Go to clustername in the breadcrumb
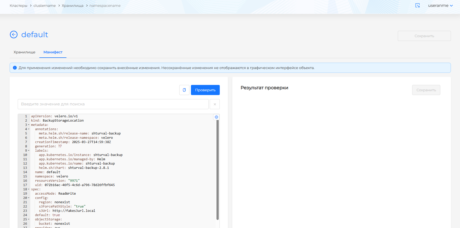The image size is (460, 228). [45, 6]
